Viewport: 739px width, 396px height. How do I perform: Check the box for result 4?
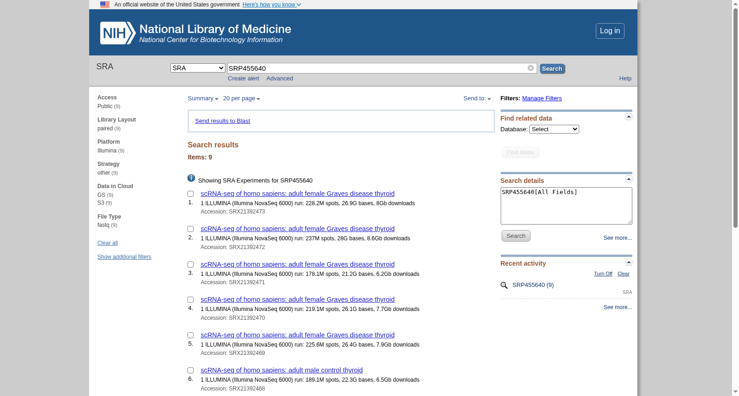tap(190, 300)
